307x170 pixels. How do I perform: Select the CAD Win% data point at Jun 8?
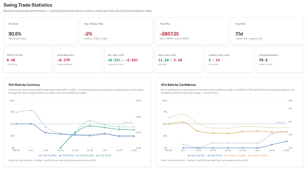tap(46, 133)
